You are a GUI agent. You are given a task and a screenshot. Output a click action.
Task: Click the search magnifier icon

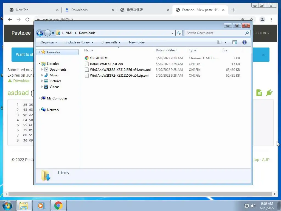tap(247, 33)
